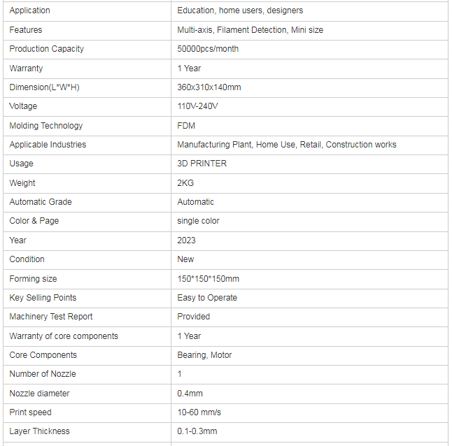The image size is (452, 446).
Task: Click the 150*150*150mm forming size value
Action: (x=208, y=278)
